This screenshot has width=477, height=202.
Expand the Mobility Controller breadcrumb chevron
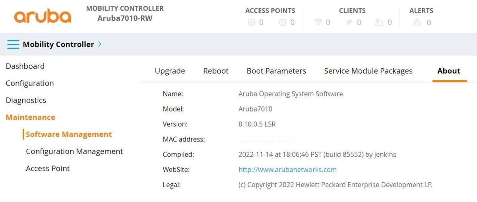click(x=100, y=44)
